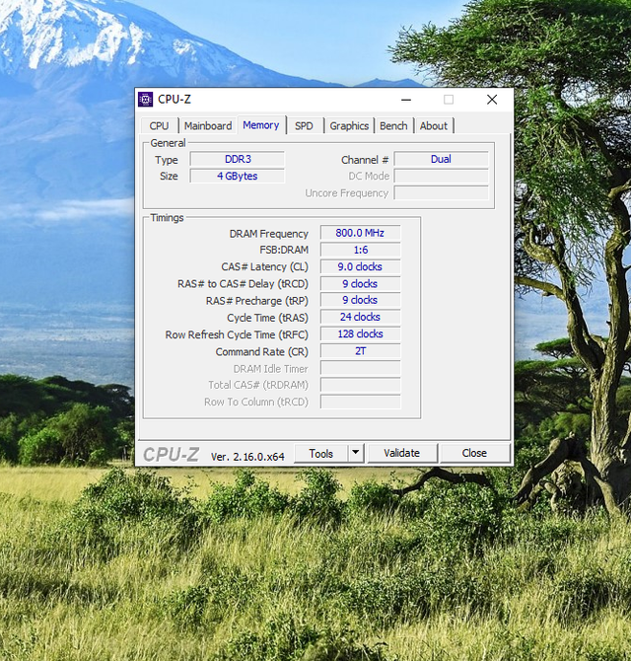Select the memory Type DDR3 field
This screenshot has width=631, height=661.
tap(237, 159)
